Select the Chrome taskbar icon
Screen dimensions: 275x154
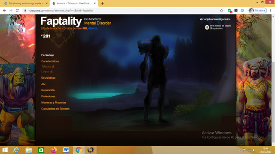tap(79, 150)
